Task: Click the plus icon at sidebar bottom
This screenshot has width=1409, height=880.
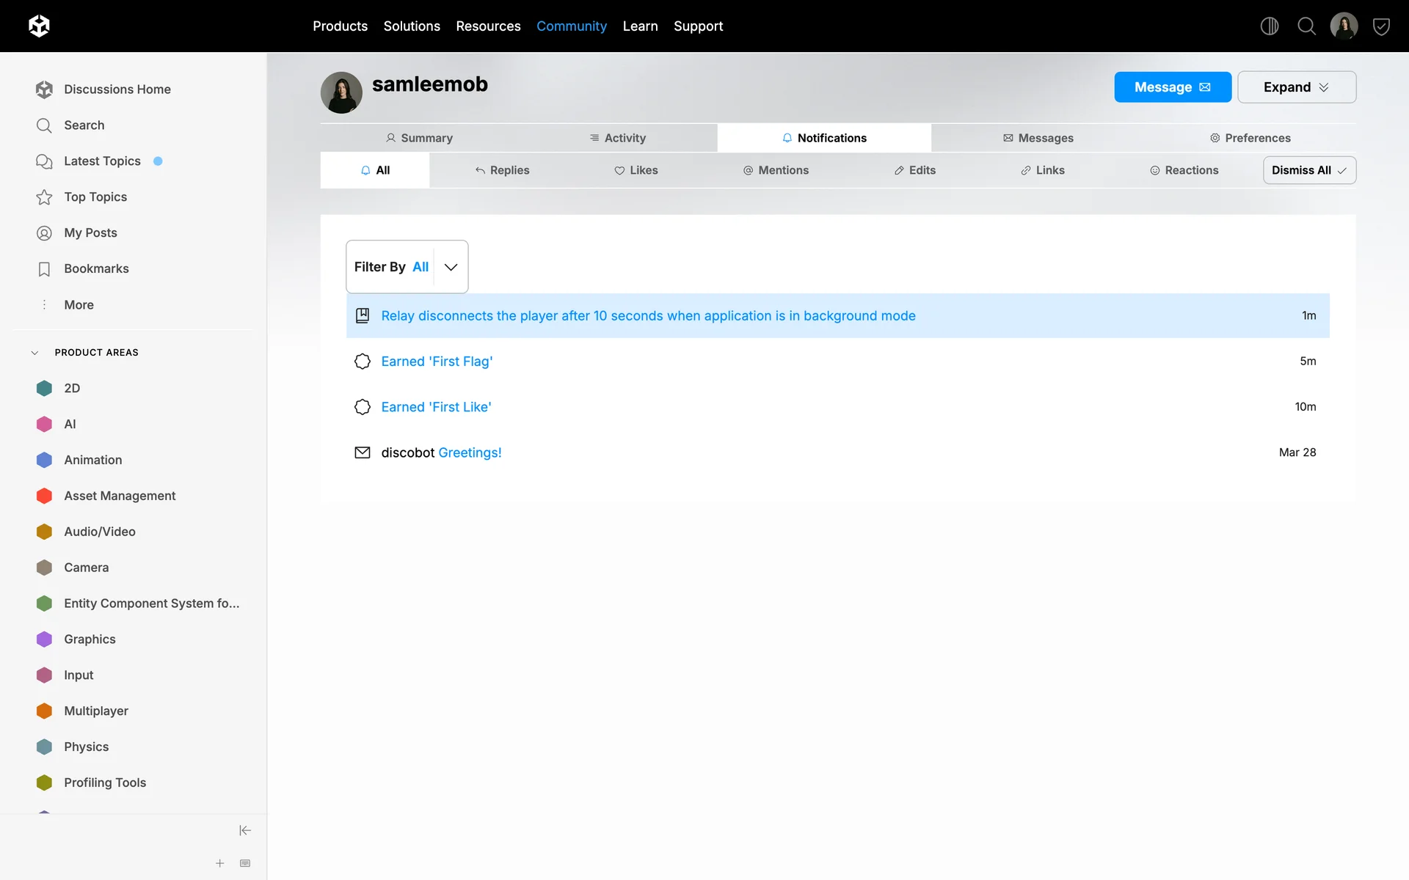Action: tap(219, 863)
